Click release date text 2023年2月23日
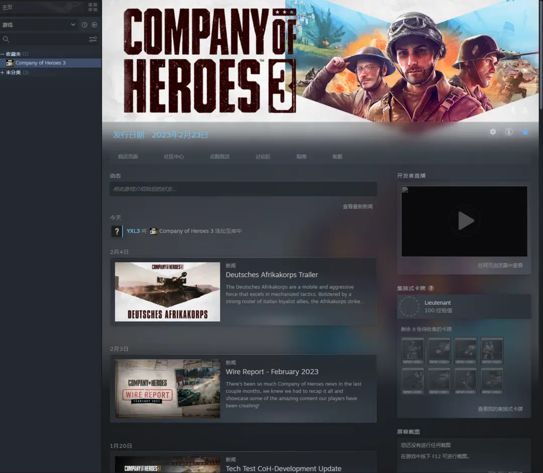543x473 pixels. pos(180,135)
